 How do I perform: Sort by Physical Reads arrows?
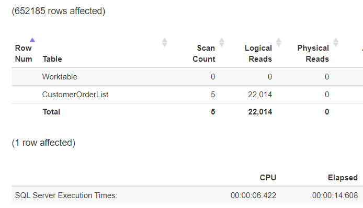(336, 42)
